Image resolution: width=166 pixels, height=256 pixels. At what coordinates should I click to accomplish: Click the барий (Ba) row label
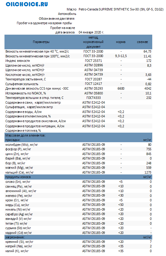pos(18,158)
